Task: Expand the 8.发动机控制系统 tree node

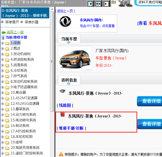Action: (2, 82)
